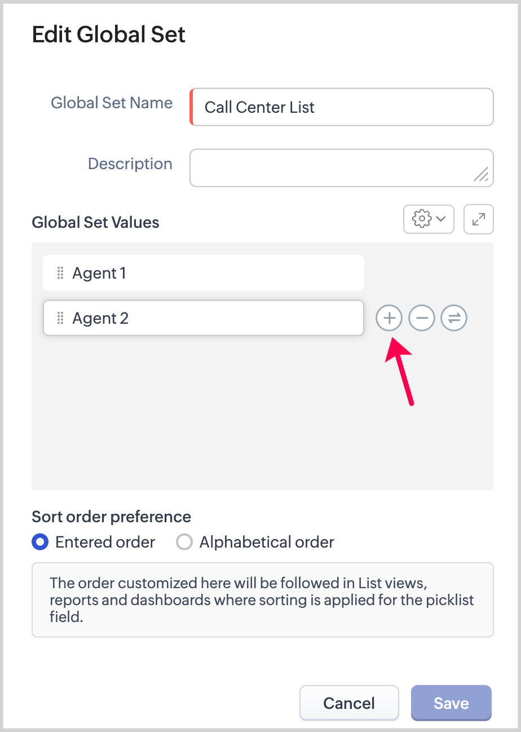521x732 pixels.
Task: Click the Agent 2 value field
Action: point(214,319)
